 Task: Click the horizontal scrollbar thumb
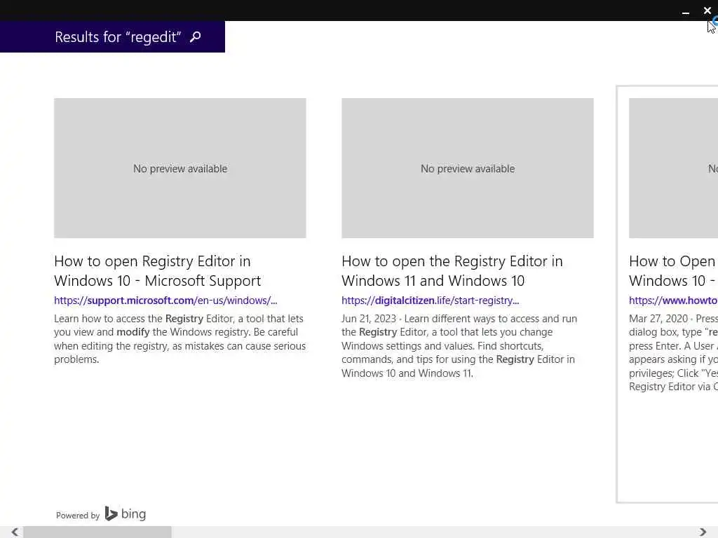pyautogui.click(x=97, y=532)
